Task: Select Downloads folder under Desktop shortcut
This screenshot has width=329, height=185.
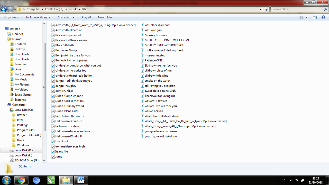Action: [22, 54]
